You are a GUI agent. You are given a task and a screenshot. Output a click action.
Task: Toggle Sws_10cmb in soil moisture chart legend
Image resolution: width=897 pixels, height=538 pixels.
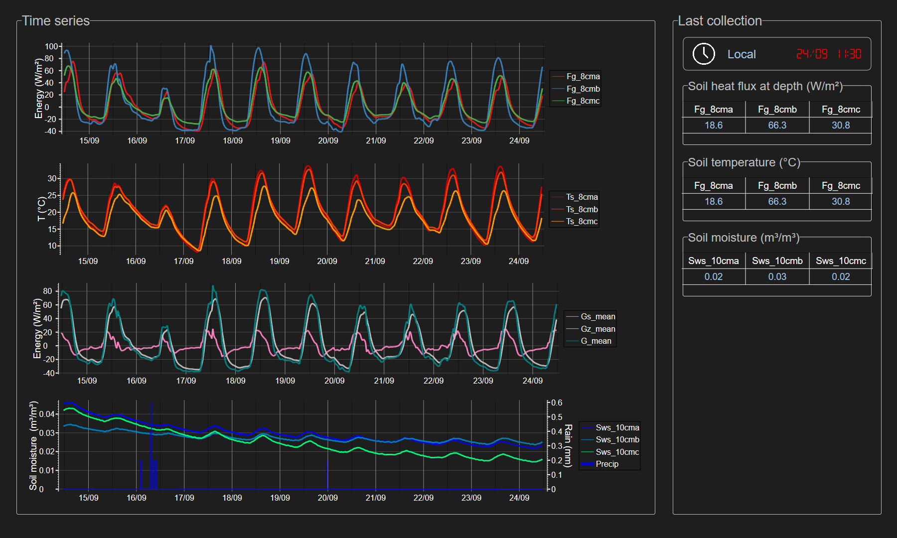pyautogui.click(x=617, y=439)
